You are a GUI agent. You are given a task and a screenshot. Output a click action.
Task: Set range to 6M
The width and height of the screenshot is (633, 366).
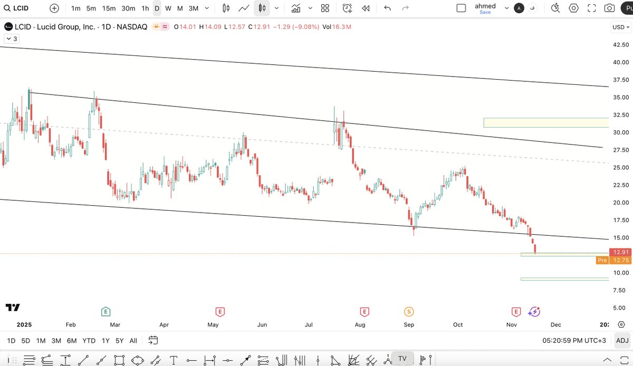[72, 341]
